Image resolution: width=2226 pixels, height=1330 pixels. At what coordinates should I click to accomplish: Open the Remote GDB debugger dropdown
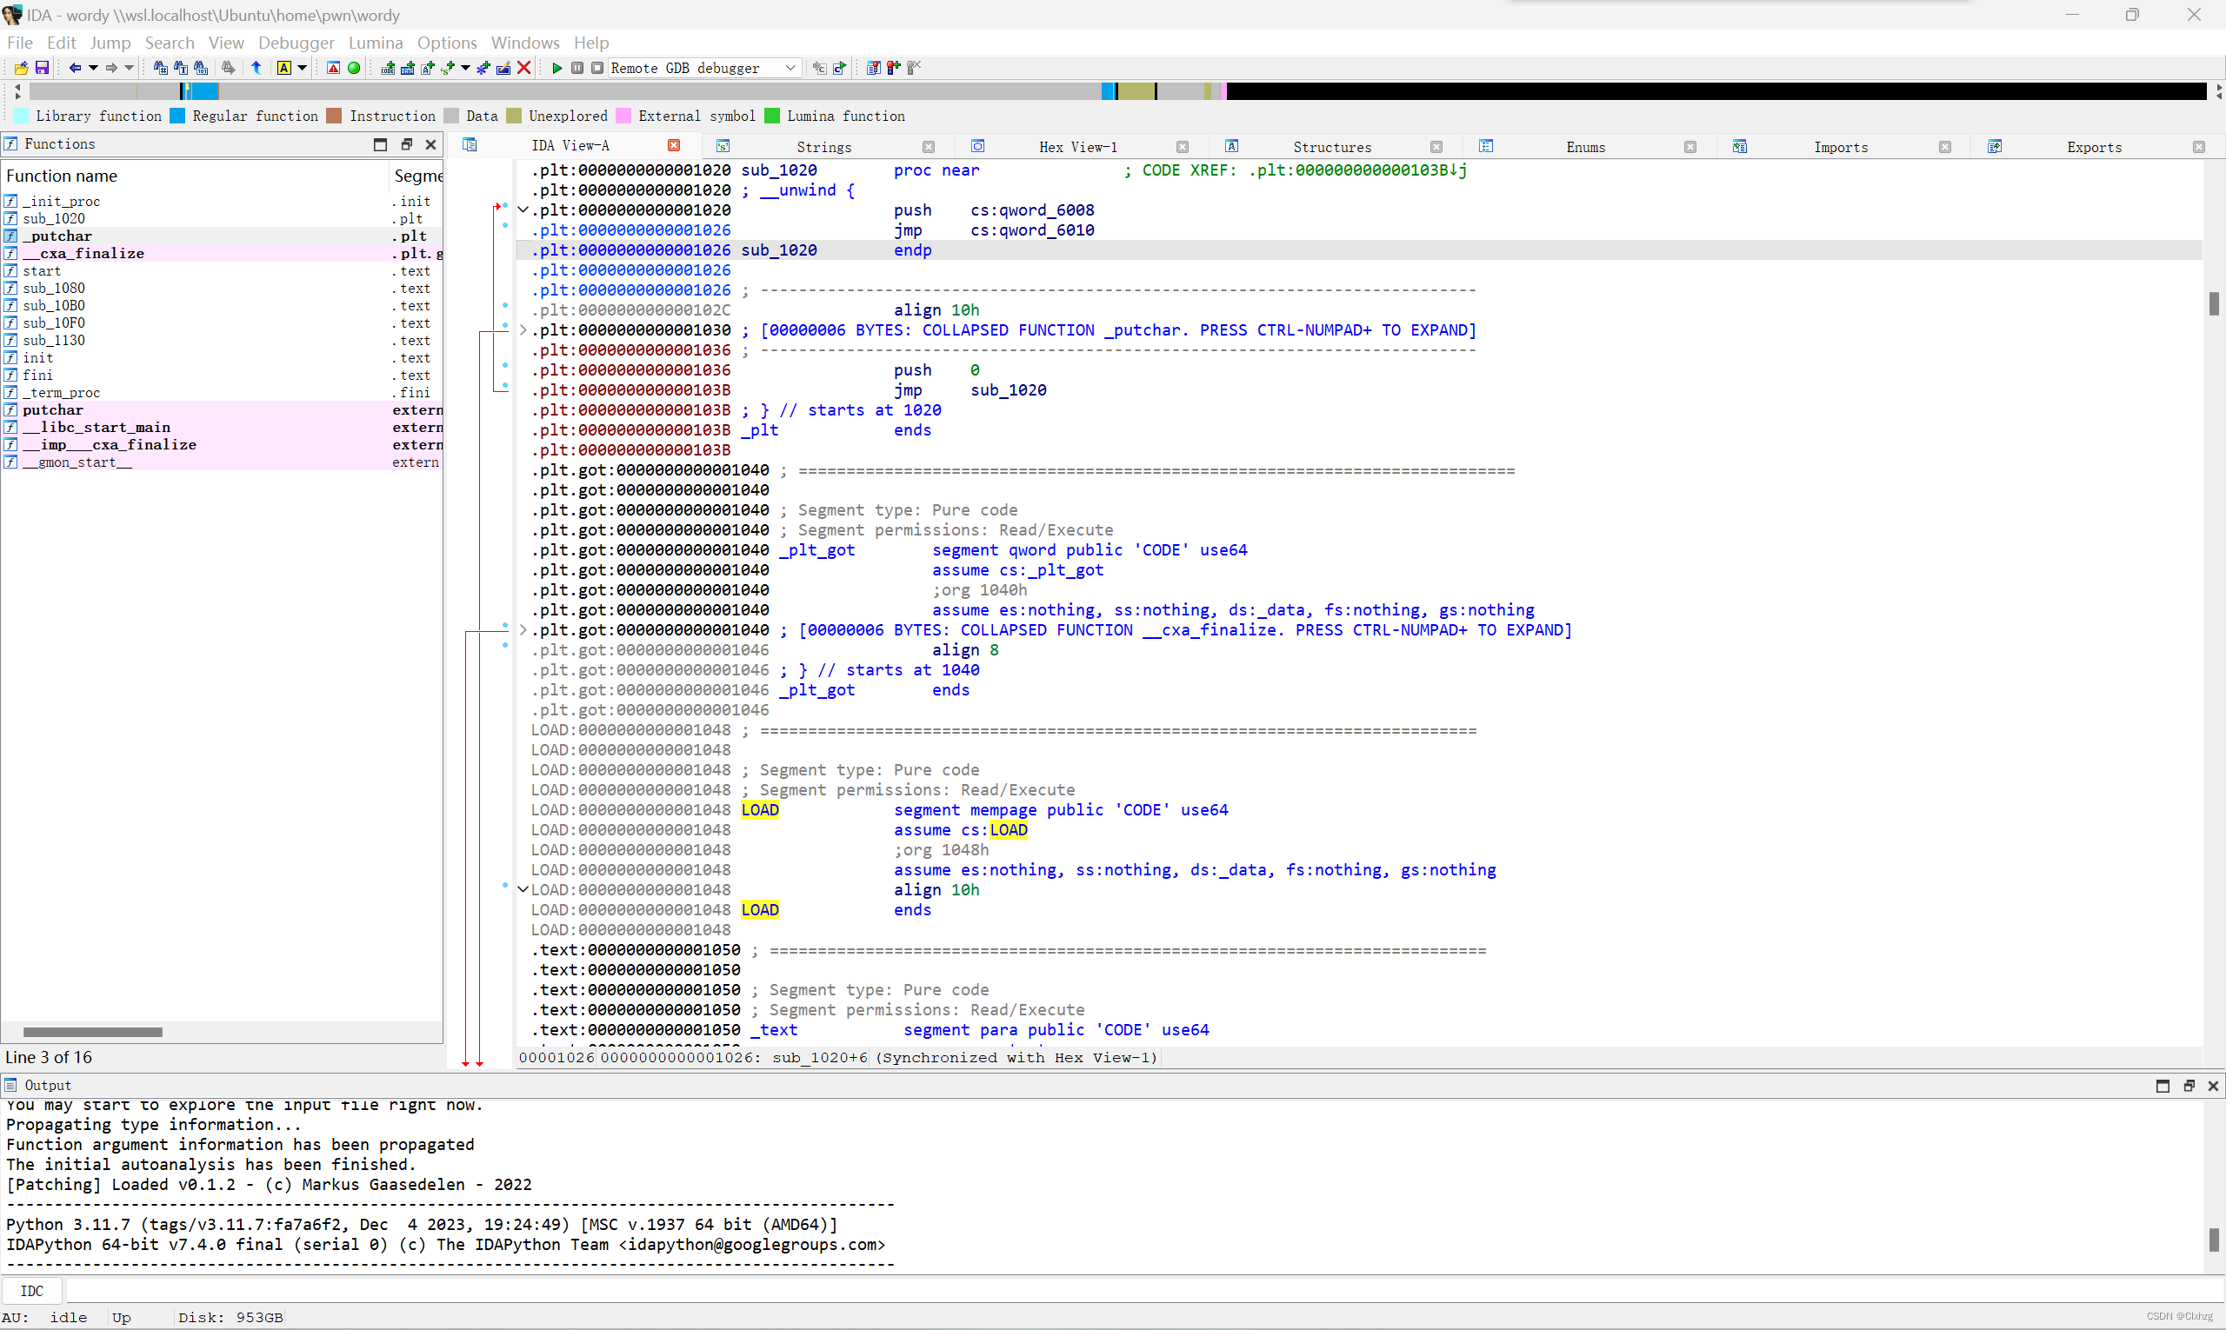click(x=789, y=67)
